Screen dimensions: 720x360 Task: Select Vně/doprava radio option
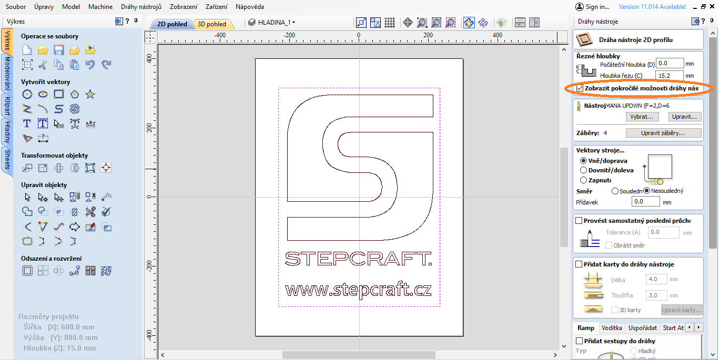[x=583, y=161]
